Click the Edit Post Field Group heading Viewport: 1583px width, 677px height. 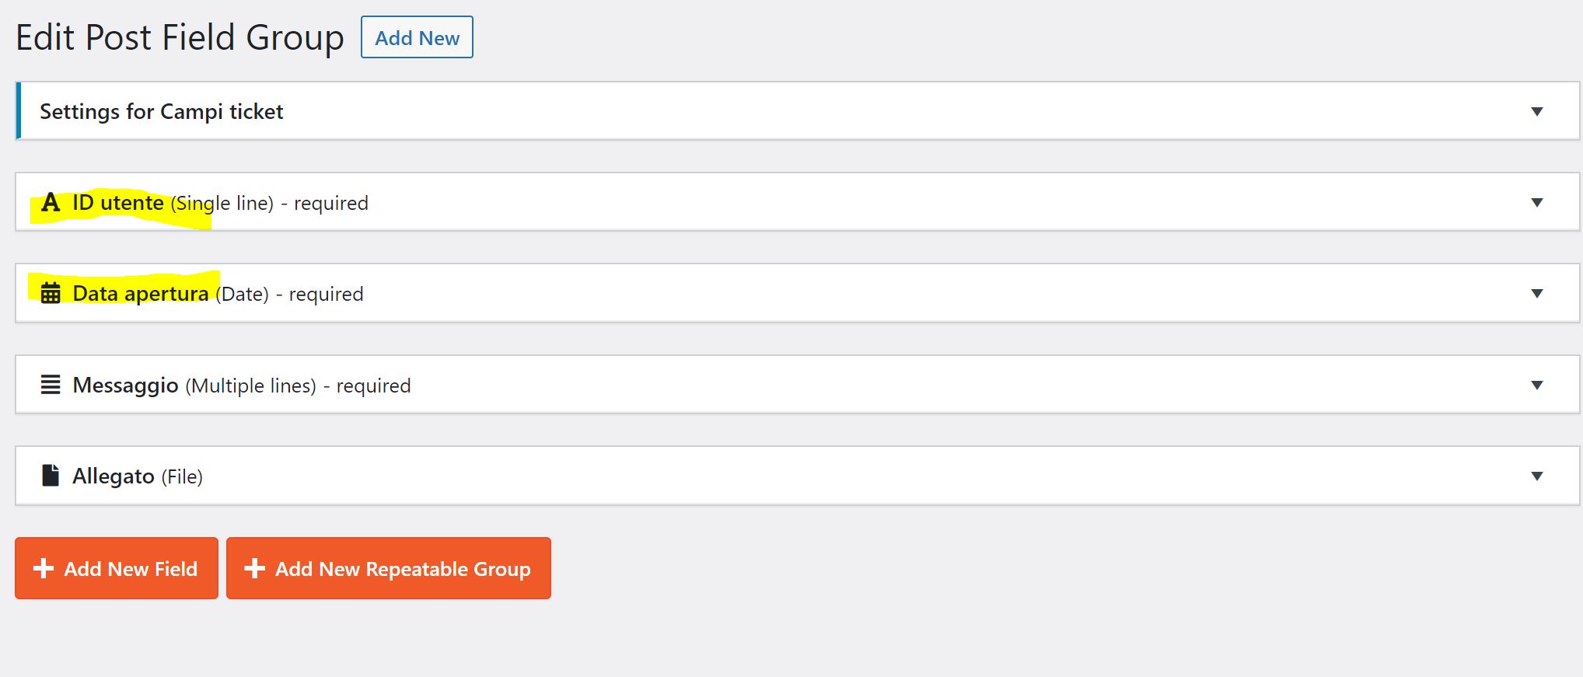pos(180,37)
